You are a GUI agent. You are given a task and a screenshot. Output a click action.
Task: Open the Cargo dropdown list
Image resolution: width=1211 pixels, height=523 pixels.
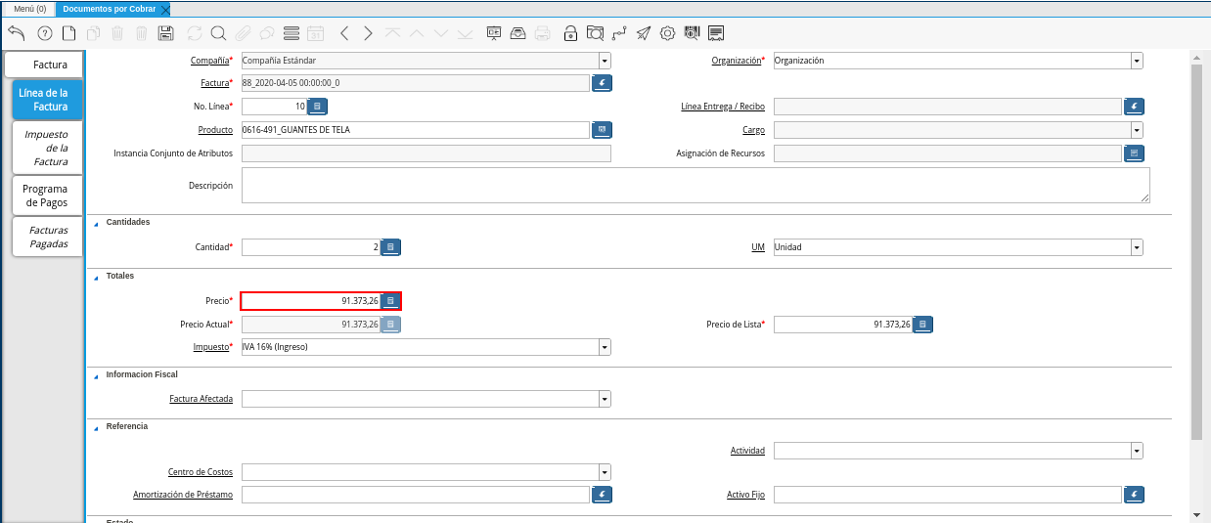coord(1137,130)
